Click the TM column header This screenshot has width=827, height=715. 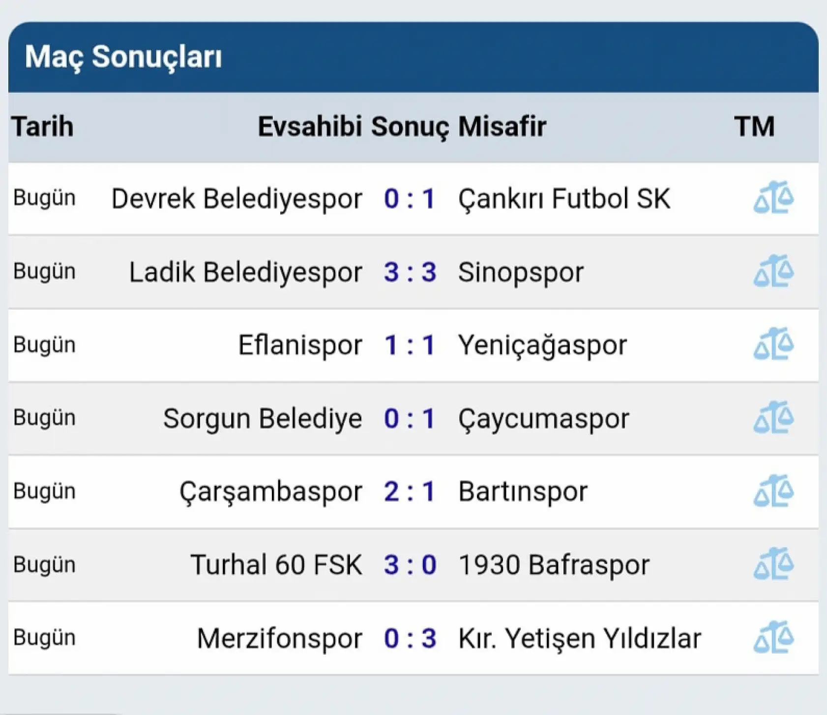(755, 126)
